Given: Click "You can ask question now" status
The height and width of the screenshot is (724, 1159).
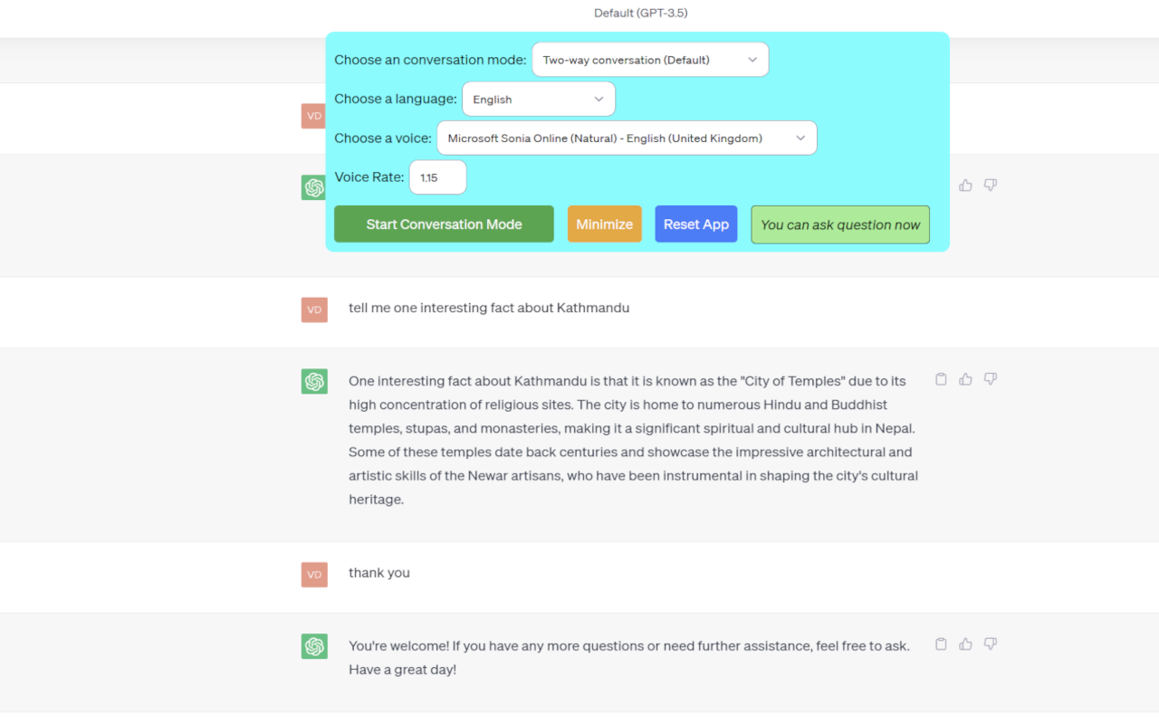Looking at the screenshot, I should 840,224.
